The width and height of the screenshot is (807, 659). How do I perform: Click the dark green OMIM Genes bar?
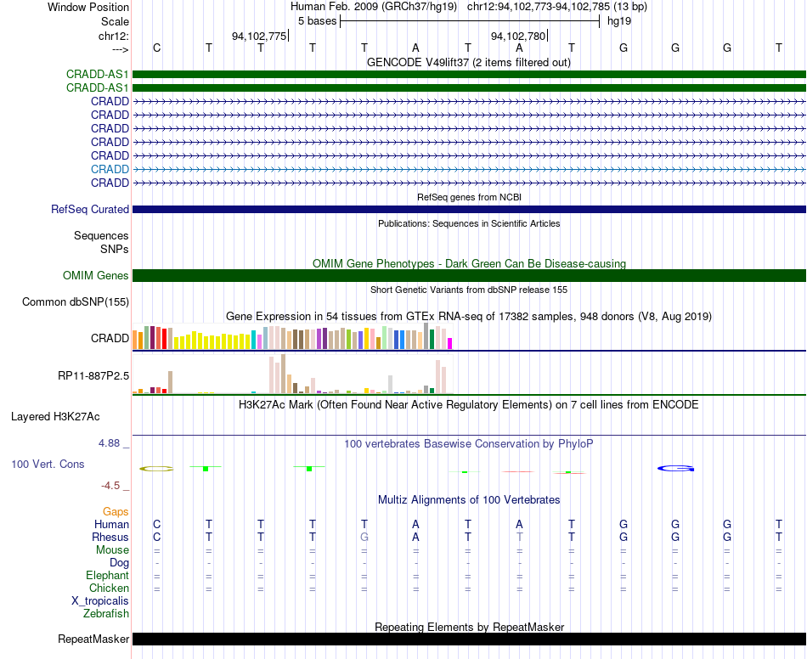(469, 276)
